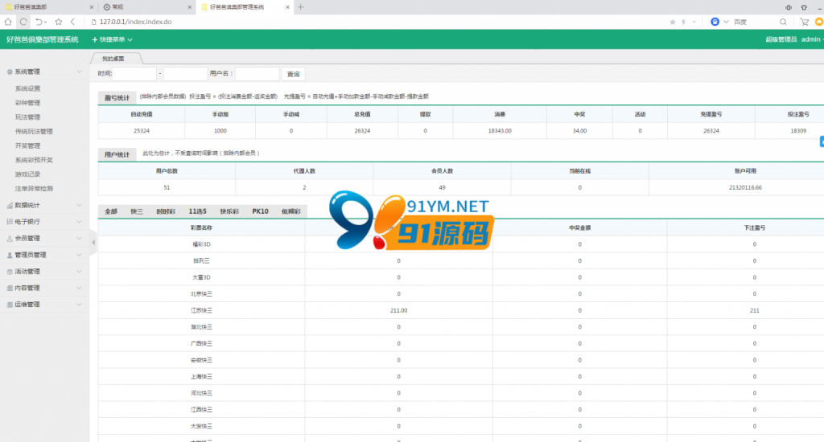
Task: Close the 常规 browser tab
Action: 190,7
